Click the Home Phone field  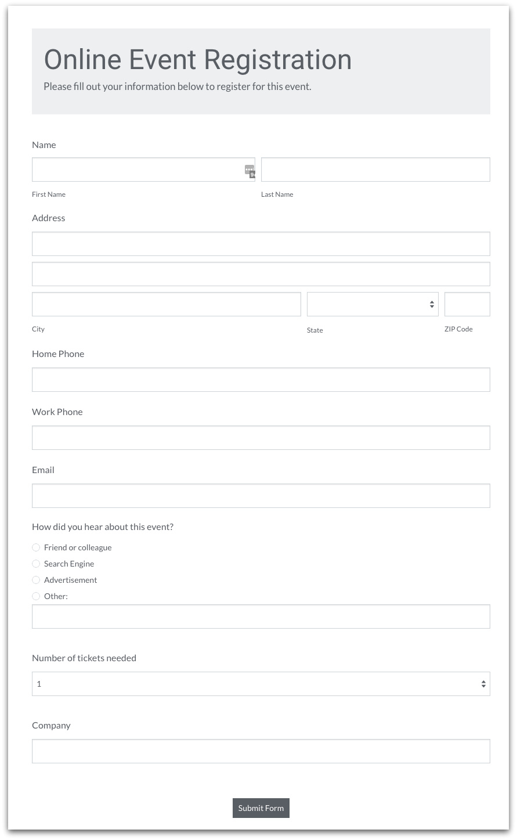pyautogui.click(x=261, y=380)
